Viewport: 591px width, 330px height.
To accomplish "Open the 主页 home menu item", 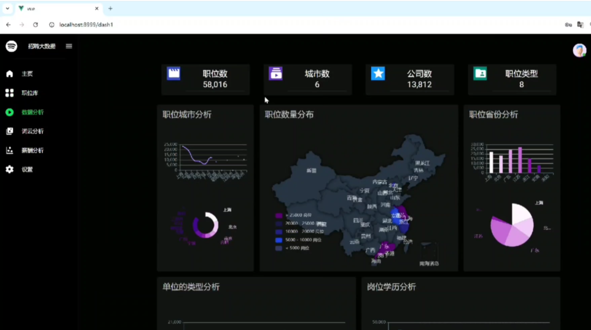I will 27,74.
